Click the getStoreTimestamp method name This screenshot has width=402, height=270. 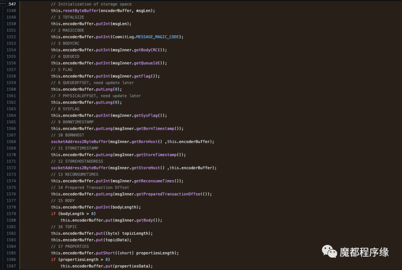tap(156, 155)
